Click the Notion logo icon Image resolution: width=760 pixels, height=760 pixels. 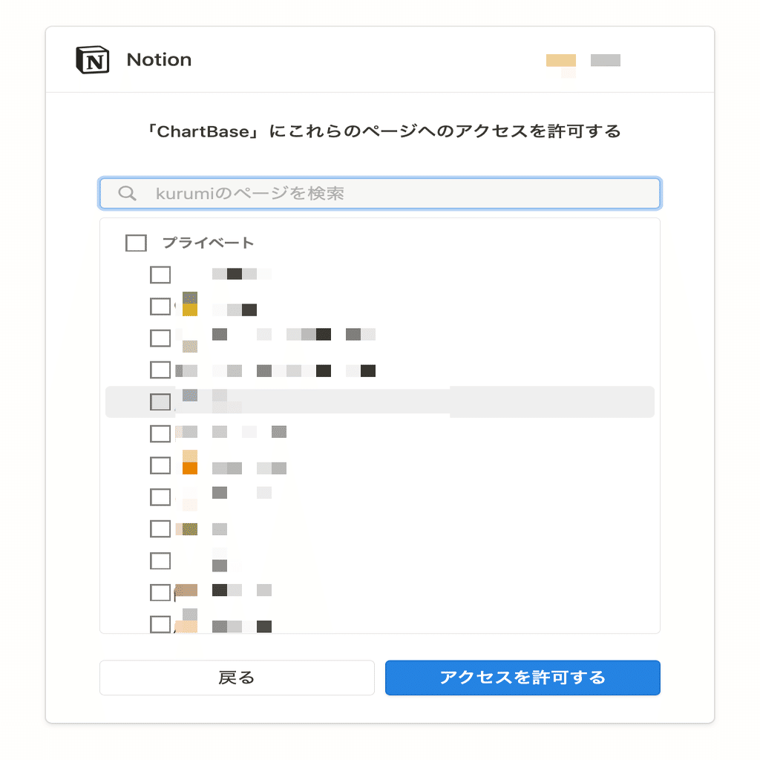point(93,60)
